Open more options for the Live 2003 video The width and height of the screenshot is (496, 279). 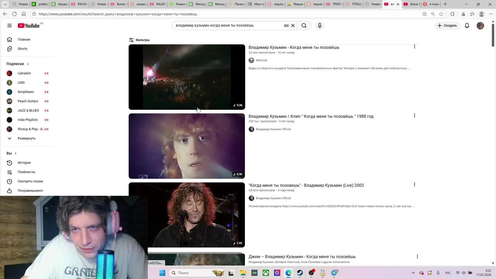tap(414, 184)
